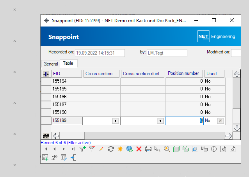Print using the printer icon
Viewport: 249px width, 177px height.
148,149
